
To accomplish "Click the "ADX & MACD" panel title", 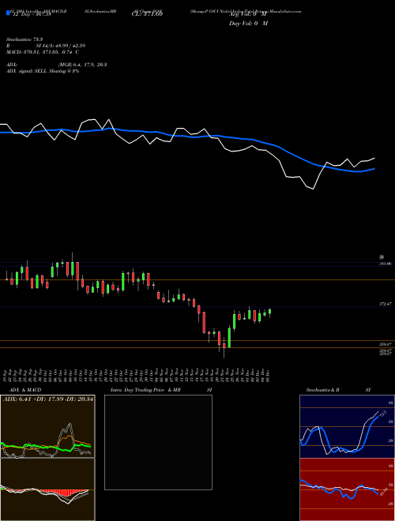I will pos(25,390).
